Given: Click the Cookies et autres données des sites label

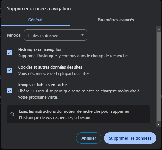Looking at the screenshot, I should point(50,67).
